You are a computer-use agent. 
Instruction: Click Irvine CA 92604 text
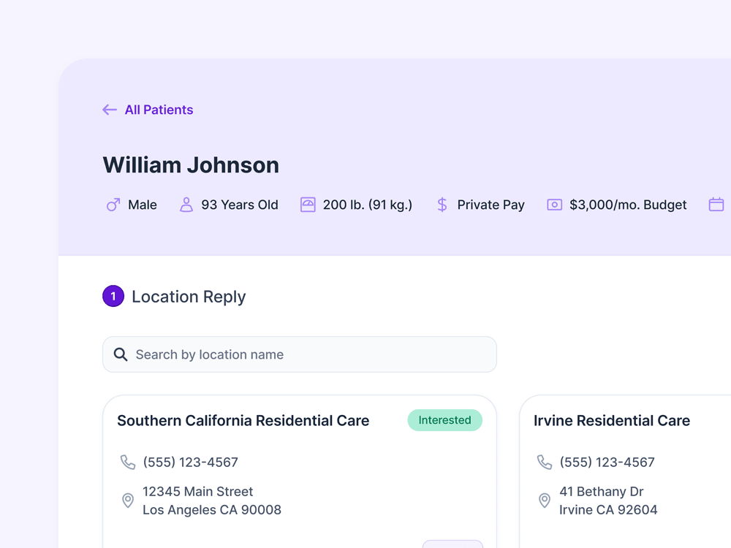(608, 510)
